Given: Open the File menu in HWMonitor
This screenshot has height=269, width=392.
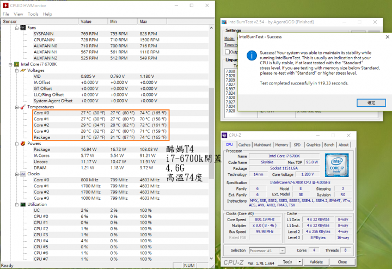Looking at the screenshot, I should tap(6, 14).
